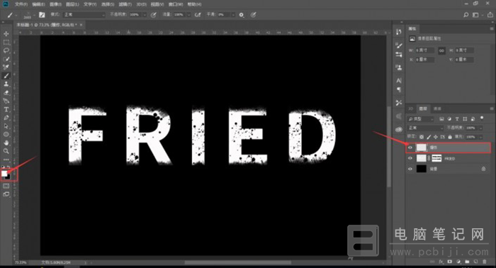Select the Pen tool

pyautogui.click(x=6, y=118)
